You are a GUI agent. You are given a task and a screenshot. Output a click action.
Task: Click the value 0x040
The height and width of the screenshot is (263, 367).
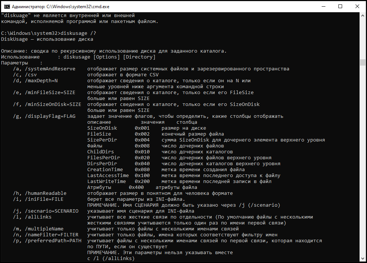point(142,164)
